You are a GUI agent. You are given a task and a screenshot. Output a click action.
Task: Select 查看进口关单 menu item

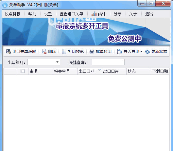[x=71, y=14]
